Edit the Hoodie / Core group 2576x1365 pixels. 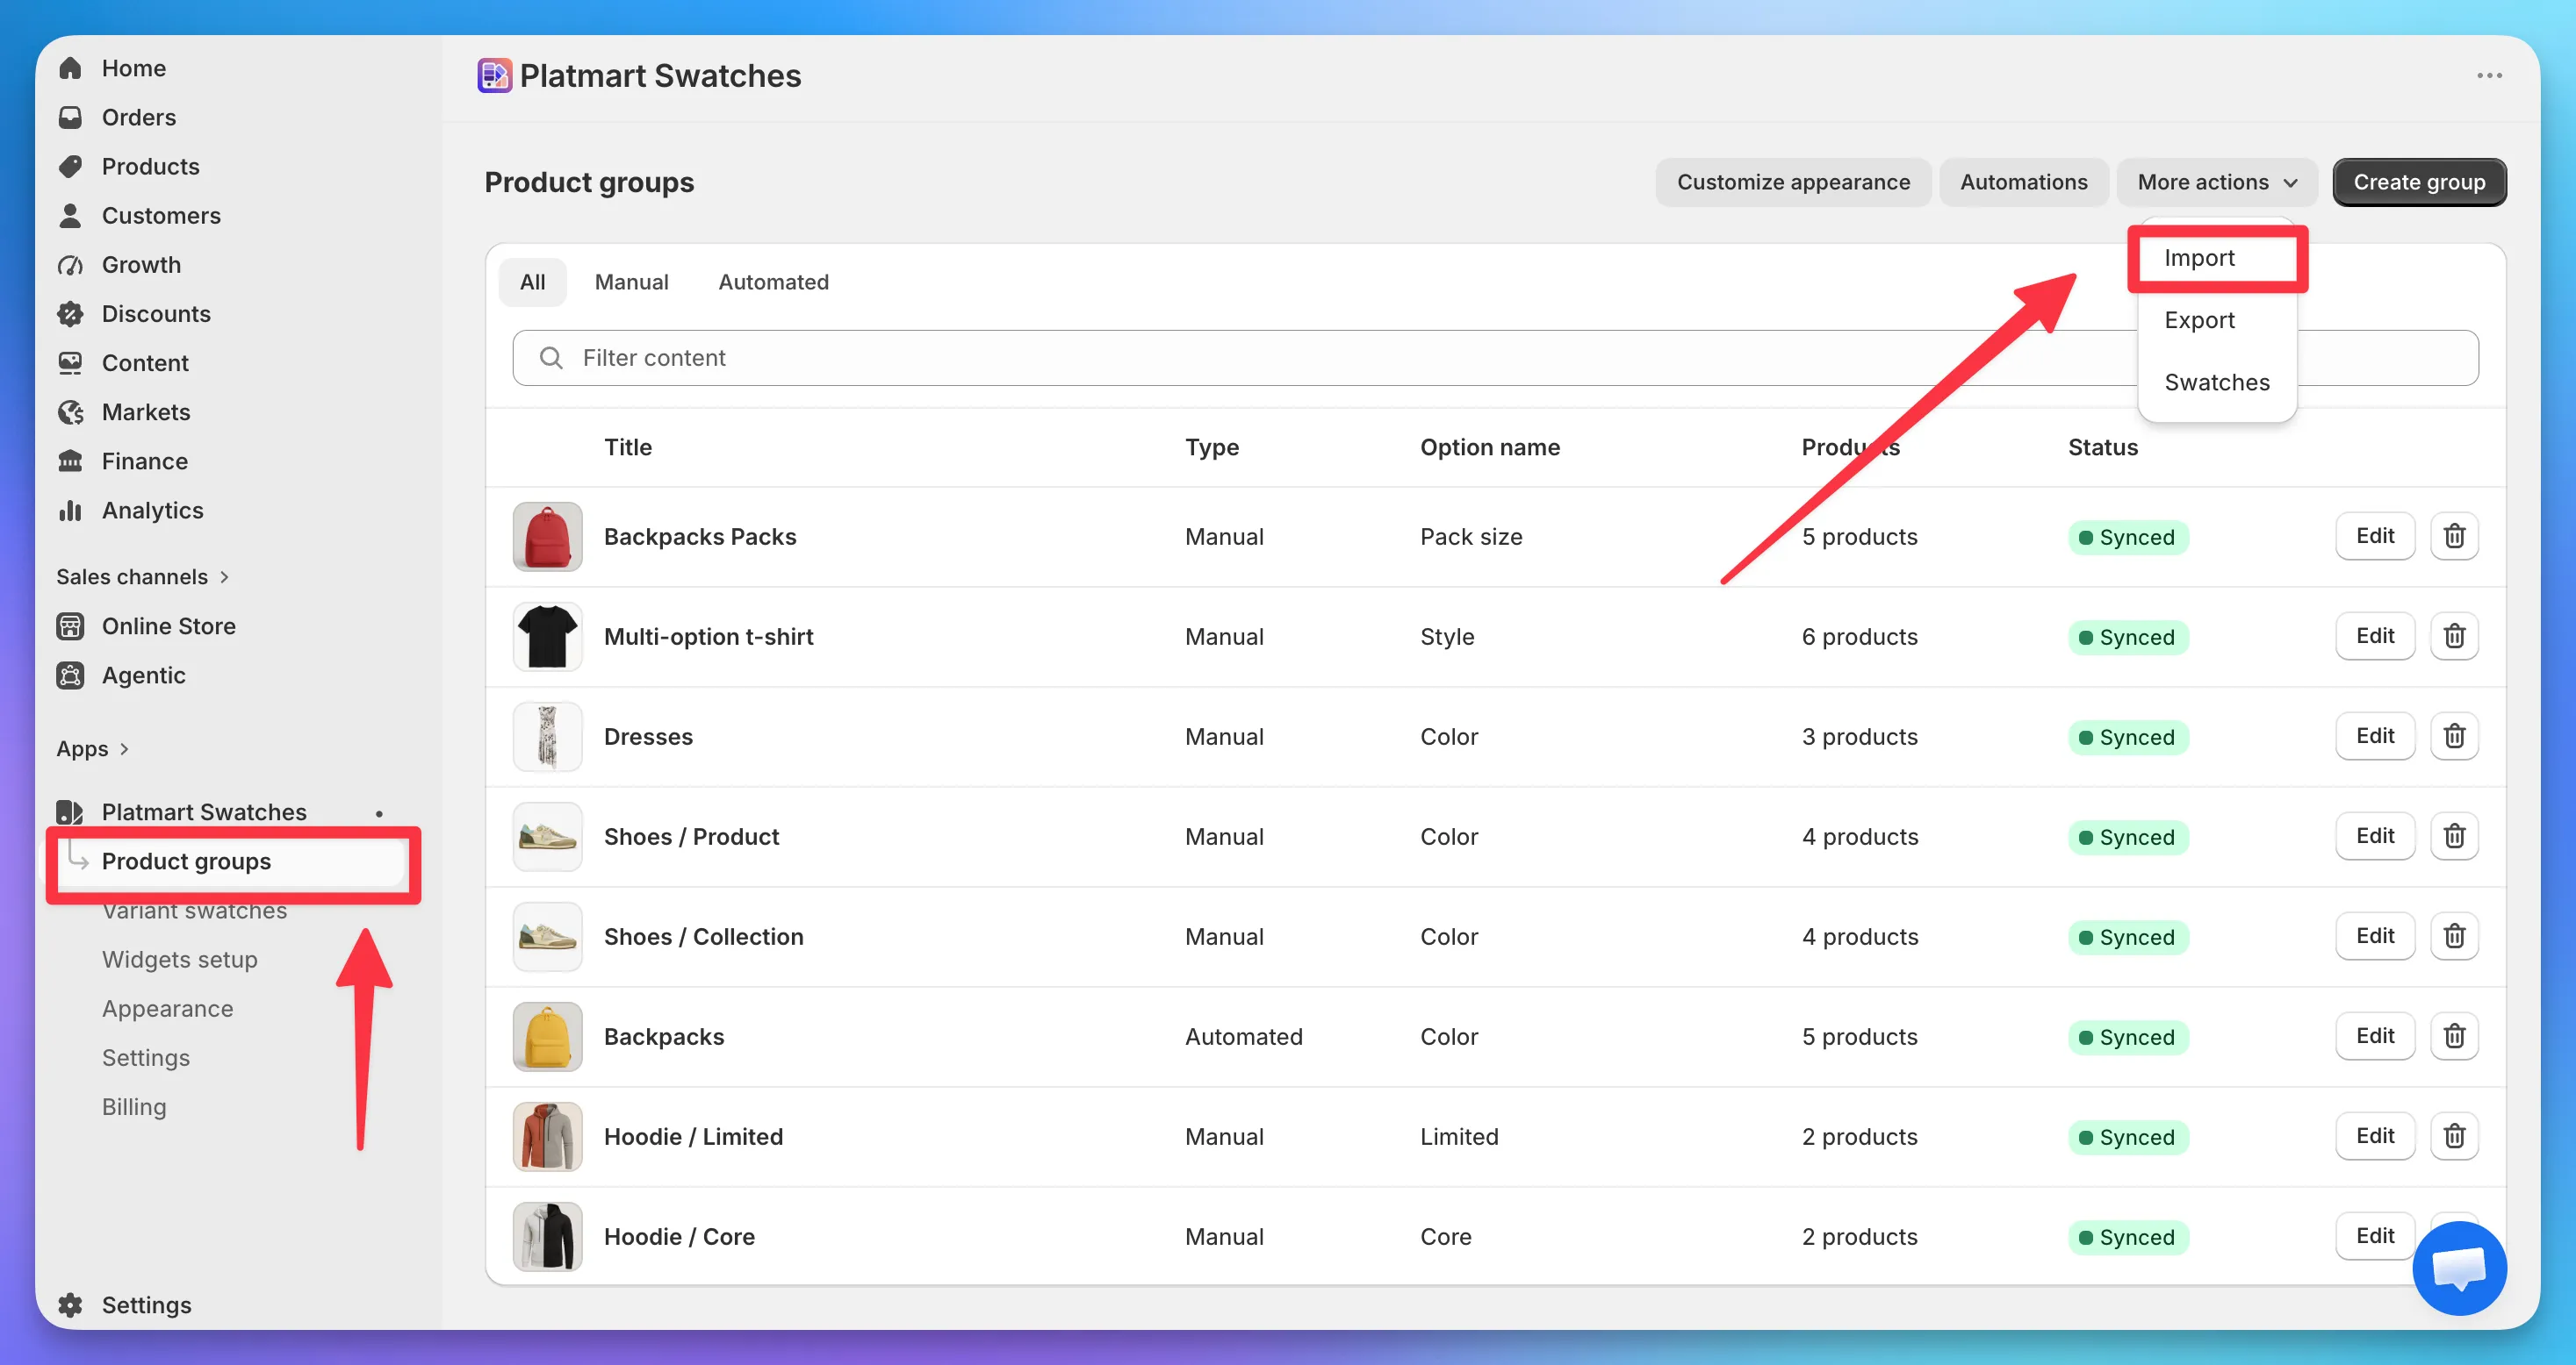coord(2375,1236)
